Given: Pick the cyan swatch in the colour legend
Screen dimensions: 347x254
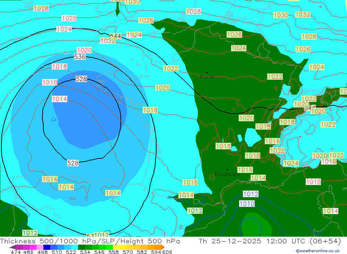Looking at the screenshot, I should tap(75, 247).
